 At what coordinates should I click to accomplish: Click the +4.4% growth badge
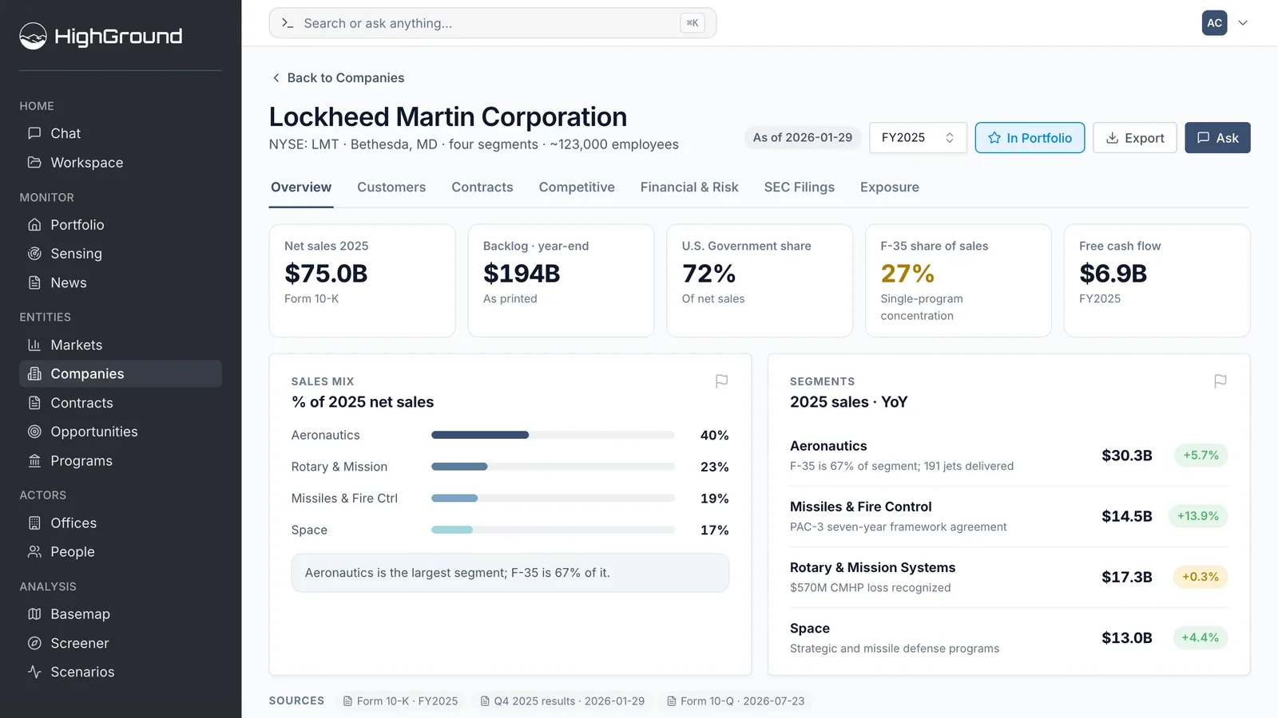(x=1200, y=637)
